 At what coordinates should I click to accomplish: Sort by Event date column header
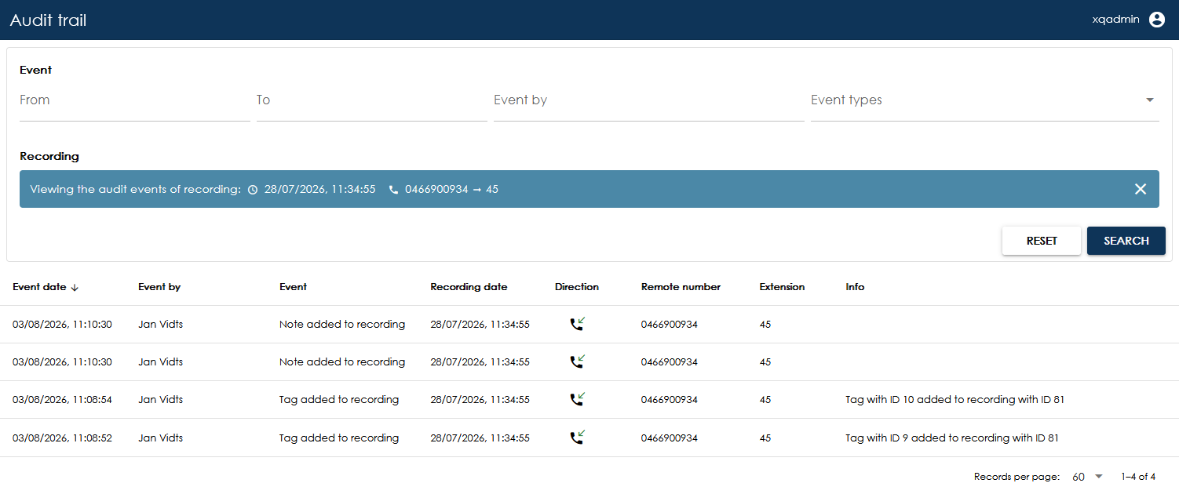[39, 287]
